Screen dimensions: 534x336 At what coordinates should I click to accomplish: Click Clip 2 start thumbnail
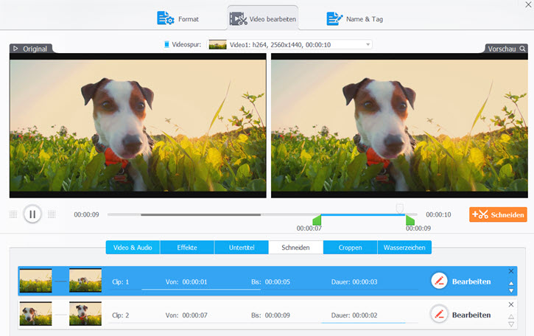pos(36,313)
